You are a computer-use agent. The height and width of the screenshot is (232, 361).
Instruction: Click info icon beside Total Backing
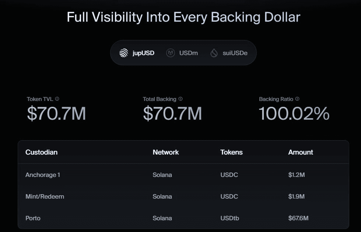point(180,99)
